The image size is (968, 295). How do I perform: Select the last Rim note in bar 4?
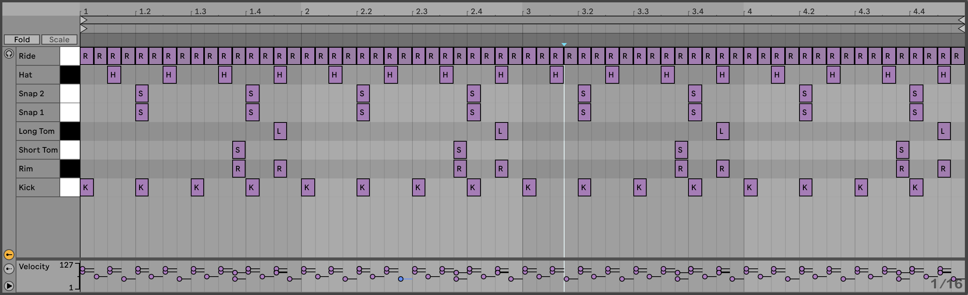944,169
